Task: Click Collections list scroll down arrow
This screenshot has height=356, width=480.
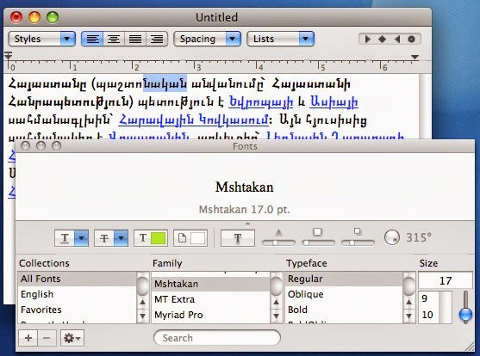Action: [x=142, y=316]
